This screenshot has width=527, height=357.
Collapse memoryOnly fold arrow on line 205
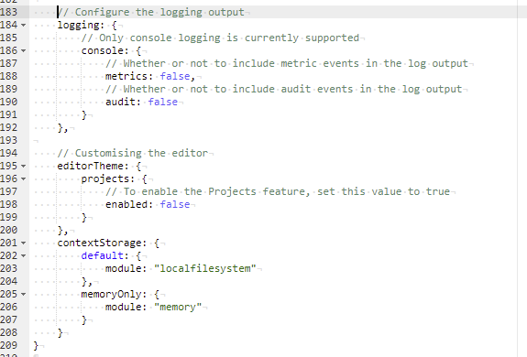click(23, 294)
